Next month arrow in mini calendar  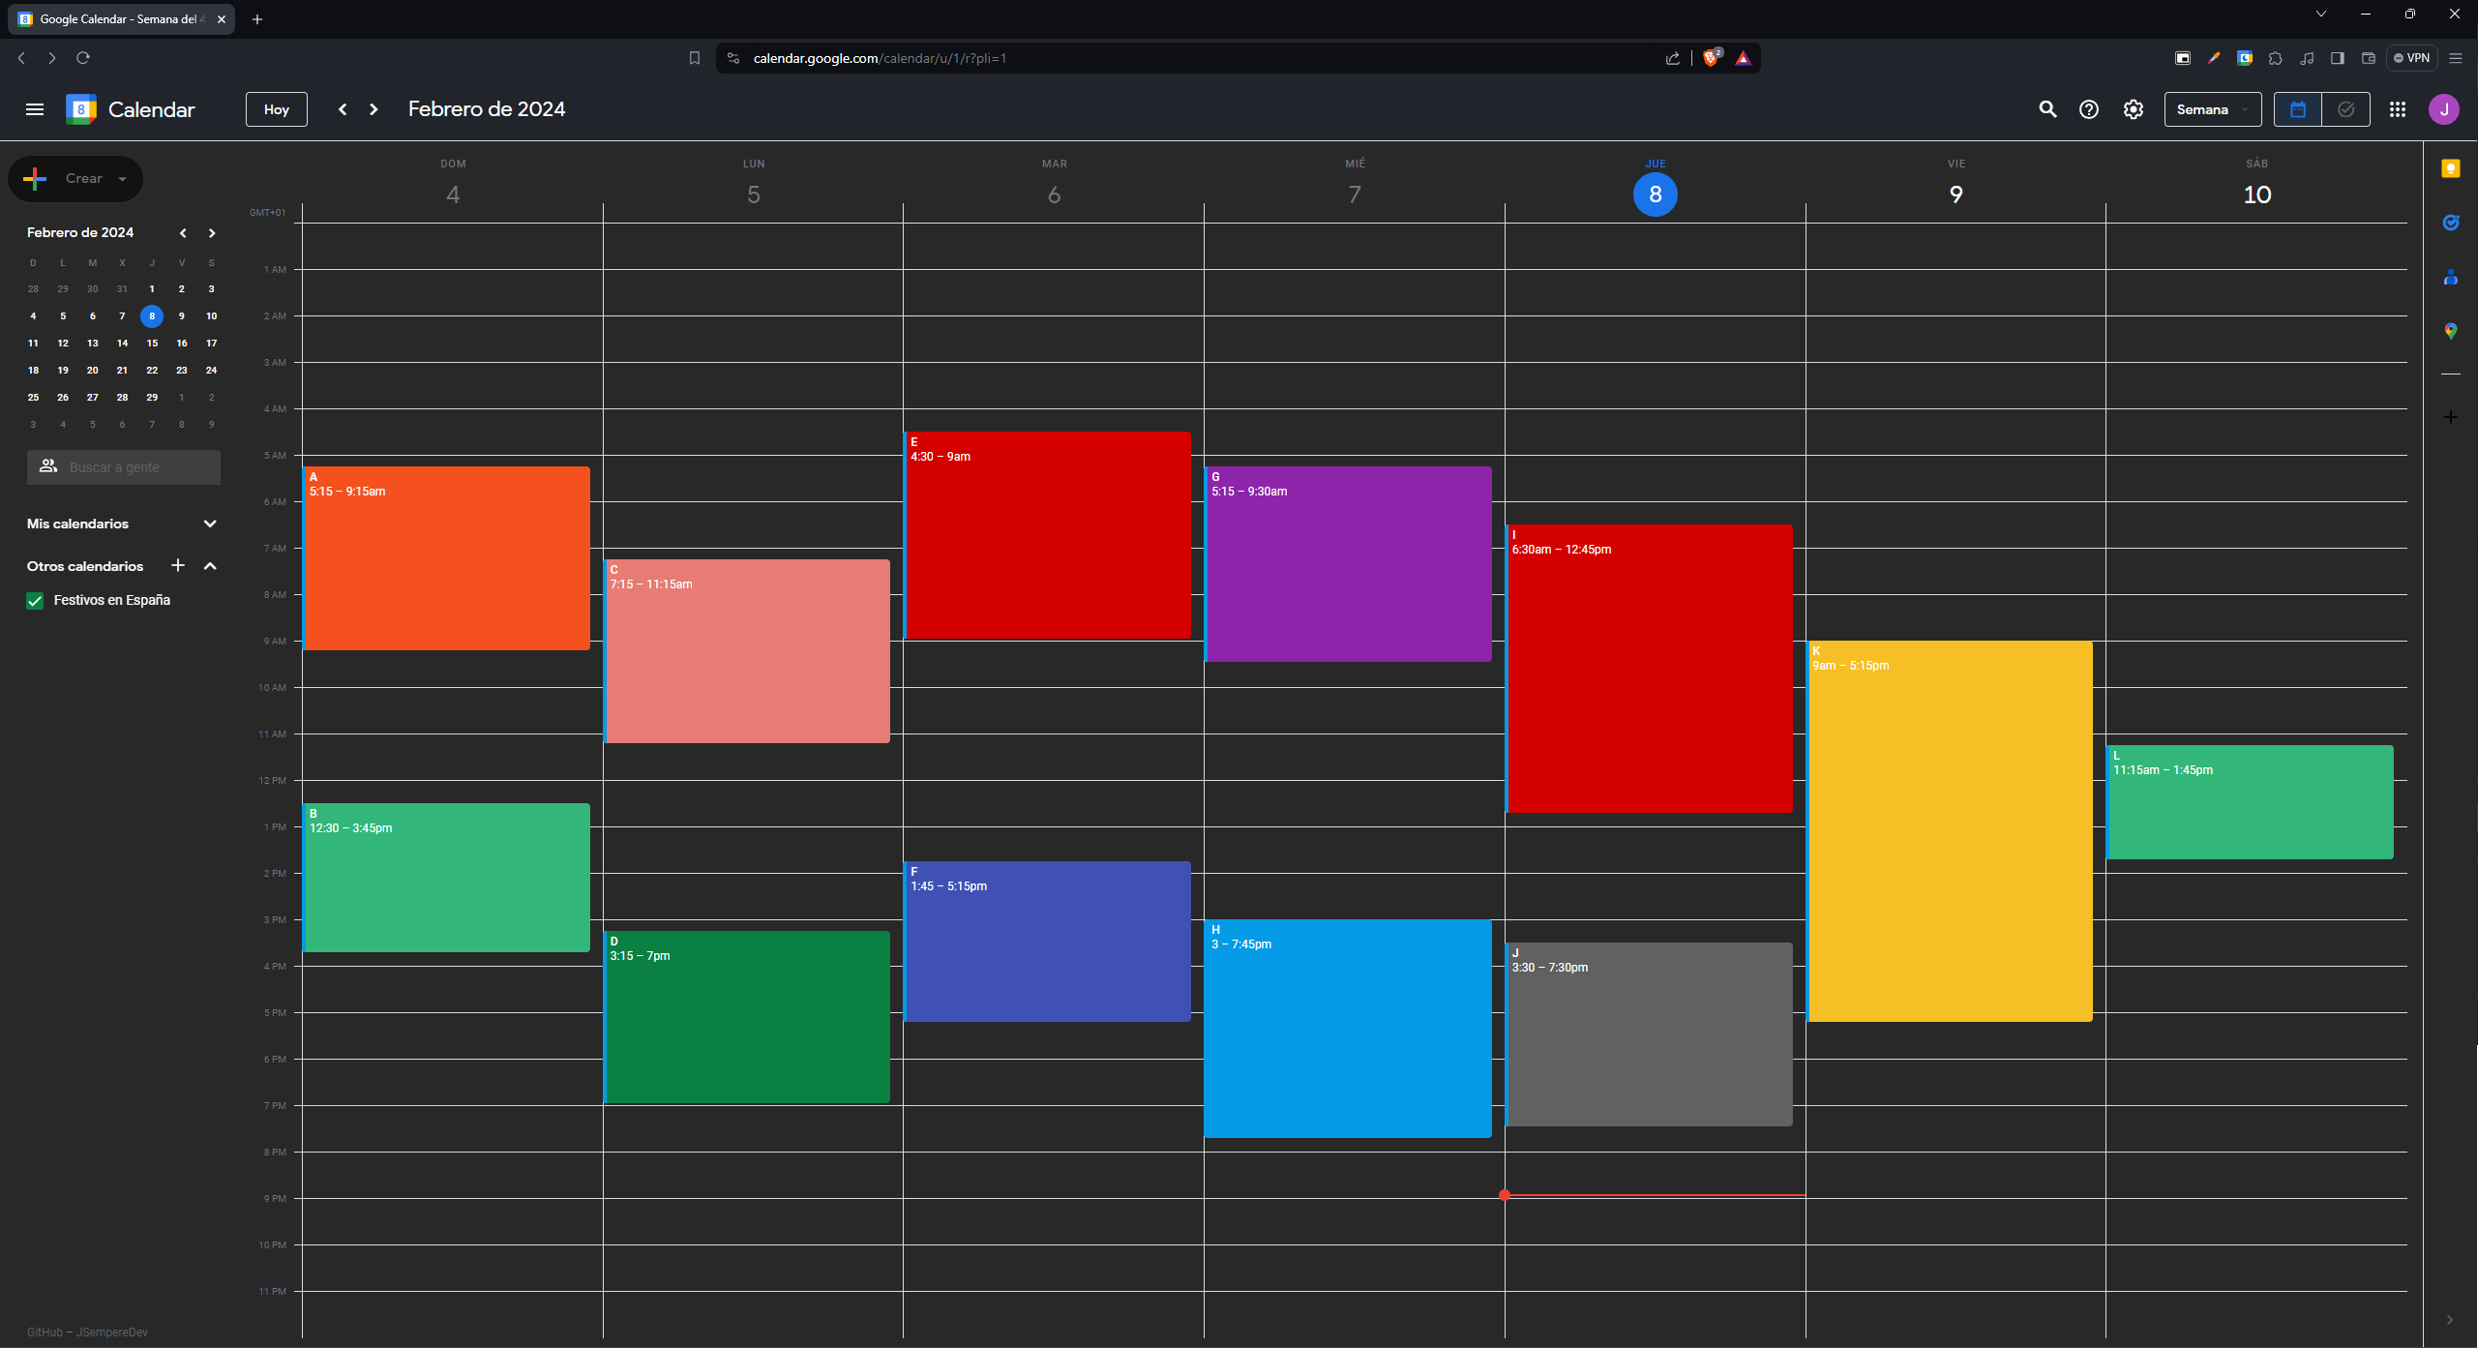click(x=212, y=233)
